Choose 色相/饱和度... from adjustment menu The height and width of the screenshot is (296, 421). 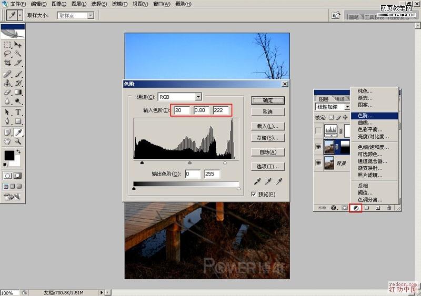(x=374, y=147)
